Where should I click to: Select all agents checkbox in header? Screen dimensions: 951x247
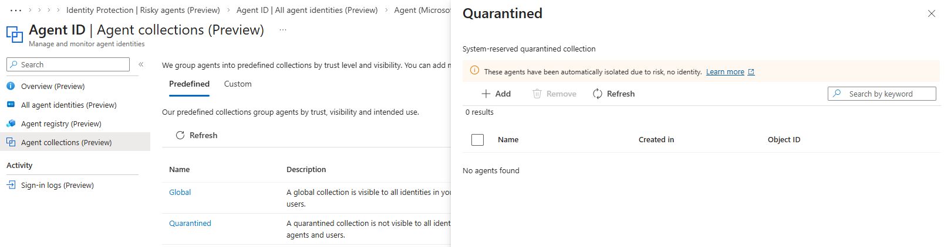click(478, 140)
